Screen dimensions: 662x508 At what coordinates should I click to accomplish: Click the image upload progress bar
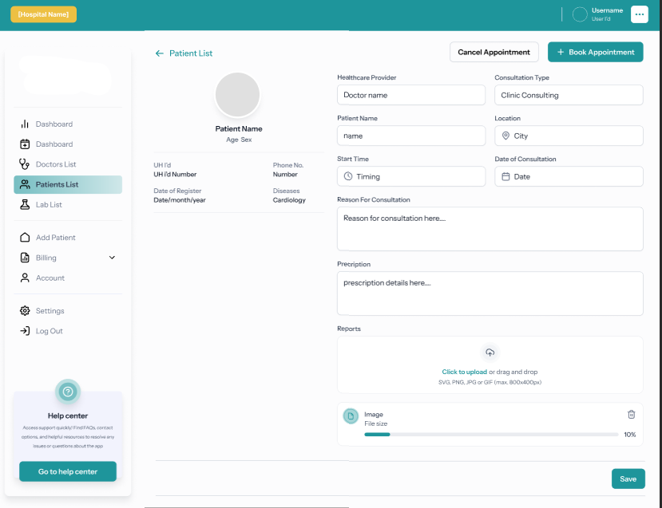tap(490, 435)
